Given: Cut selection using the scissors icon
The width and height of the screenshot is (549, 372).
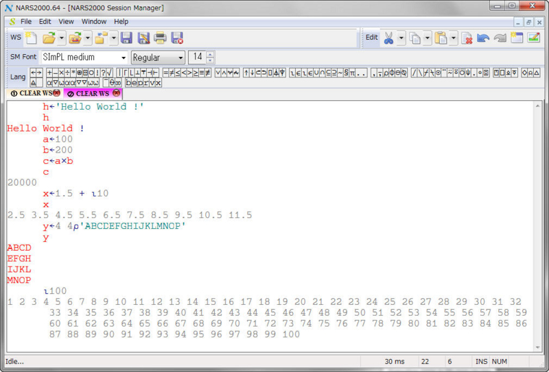Looking at the screenshot, I should click(388, 38).
